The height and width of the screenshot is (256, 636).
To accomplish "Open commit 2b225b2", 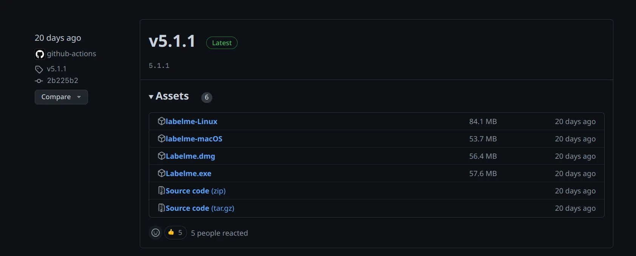I will [x=62, y=81].
